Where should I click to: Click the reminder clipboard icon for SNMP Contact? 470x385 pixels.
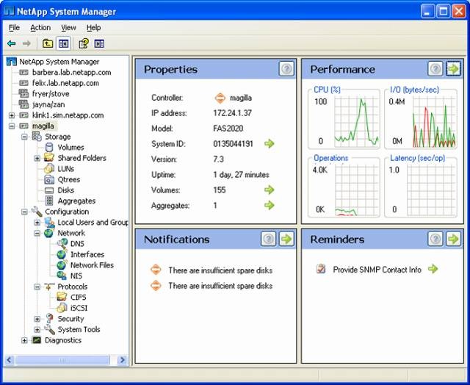click(321, 269)
